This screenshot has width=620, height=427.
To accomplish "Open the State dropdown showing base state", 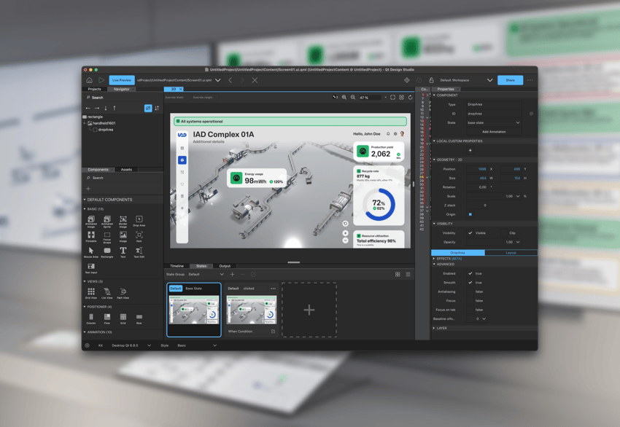I will click(494, 122).
